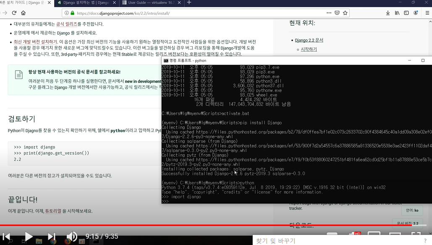Click the command prompt title bar icon
Screen dimensions: 432x245
pos(165,61)
